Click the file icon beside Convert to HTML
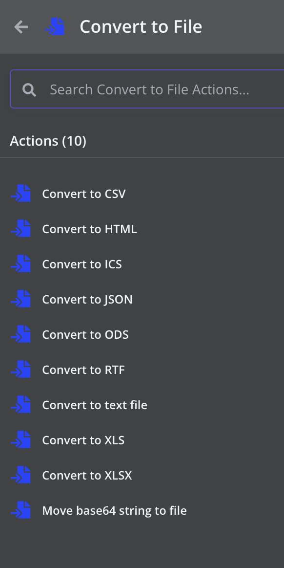Screen dimensions: 284x568 20,229
